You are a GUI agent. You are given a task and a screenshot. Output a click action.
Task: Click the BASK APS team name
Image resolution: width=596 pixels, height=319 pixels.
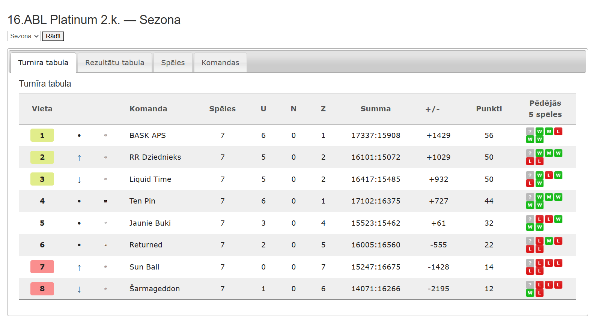pos(147,135)
